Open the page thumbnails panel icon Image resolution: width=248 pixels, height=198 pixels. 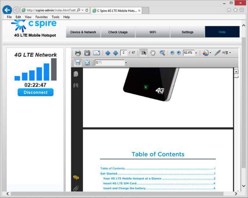point(76,74)
